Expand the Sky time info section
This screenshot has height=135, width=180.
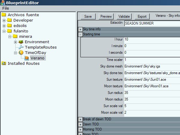tap(80, 29)
